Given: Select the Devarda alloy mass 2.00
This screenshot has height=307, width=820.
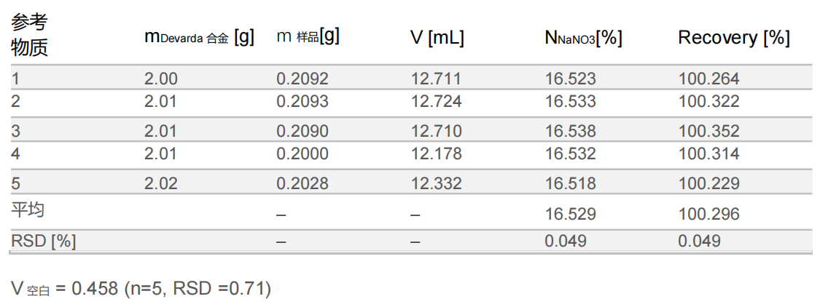Looking at the screenshot, I should coord(160,79).
